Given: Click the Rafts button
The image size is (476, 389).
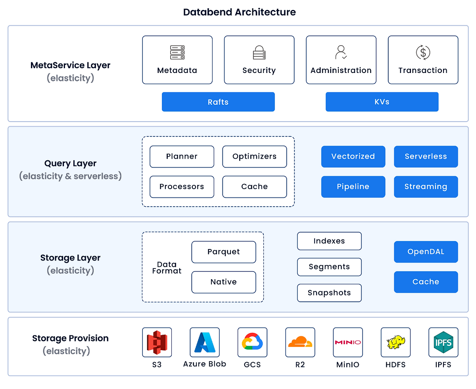Looking at the screenshot, I should click(x=218, y=102).
